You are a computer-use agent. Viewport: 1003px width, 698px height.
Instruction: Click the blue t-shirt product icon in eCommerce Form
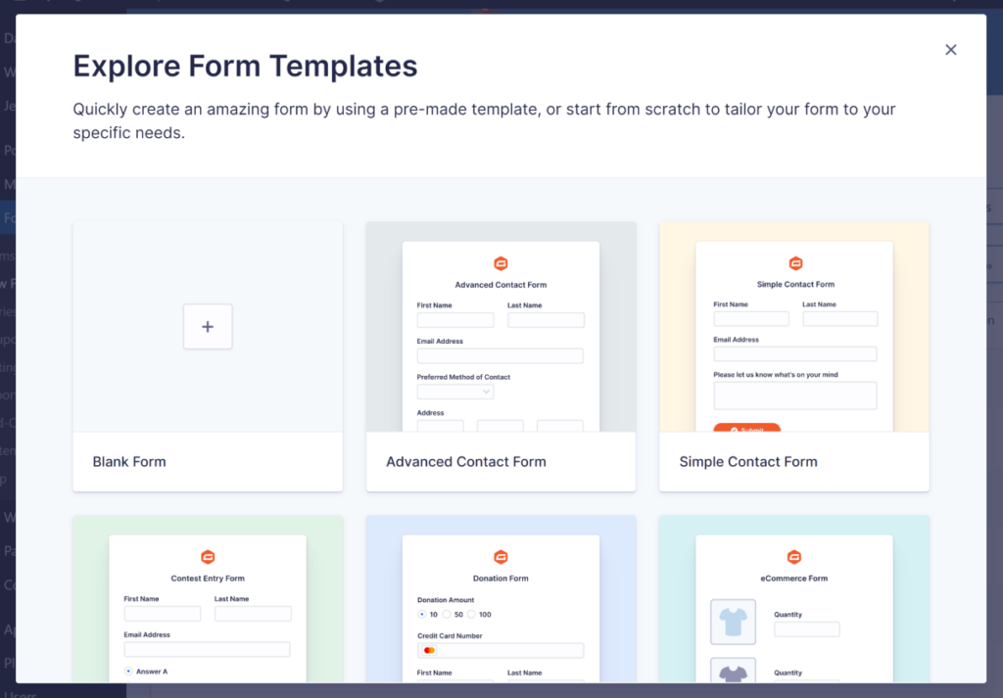[733, 620]
